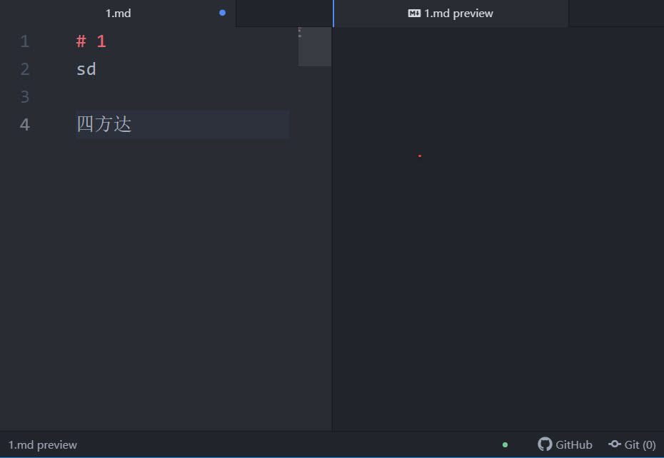This screenshot has height=458, width=664.
Task: Click the word sd on line 2
Action: point(86,68)
